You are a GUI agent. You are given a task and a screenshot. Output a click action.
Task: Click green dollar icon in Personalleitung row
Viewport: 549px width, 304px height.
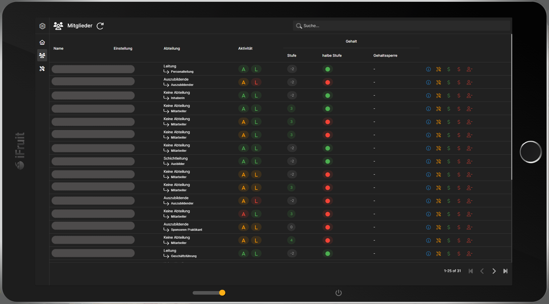pos(449,69)
